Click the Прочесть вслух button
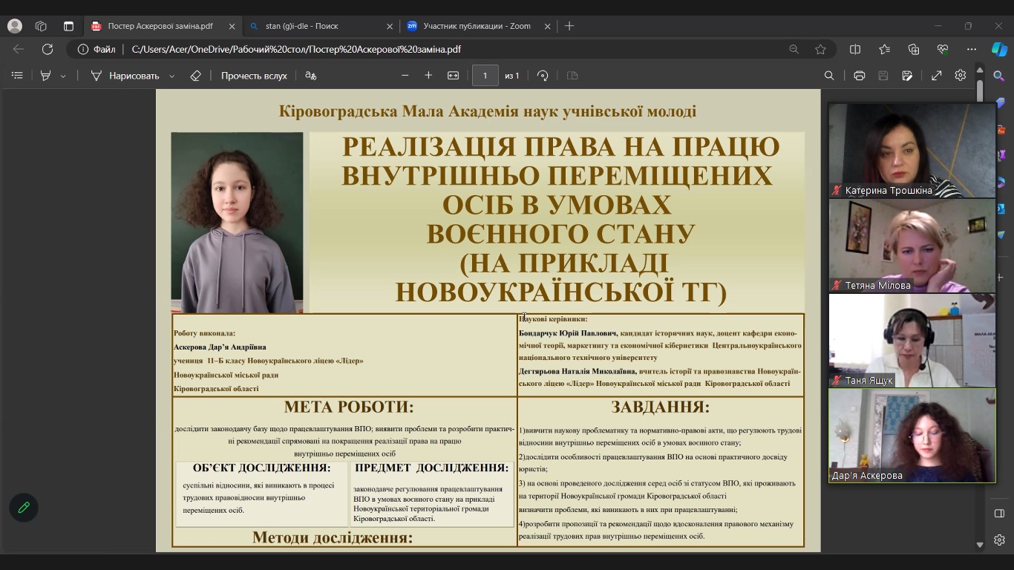 click(253, 76)
